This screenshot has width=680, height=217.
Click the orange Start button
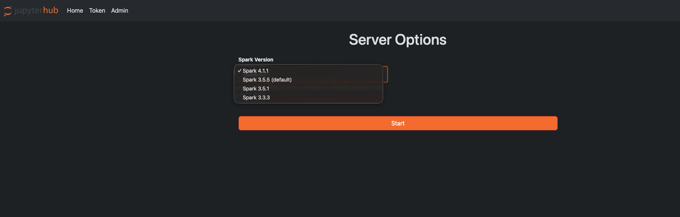[398, 123]
